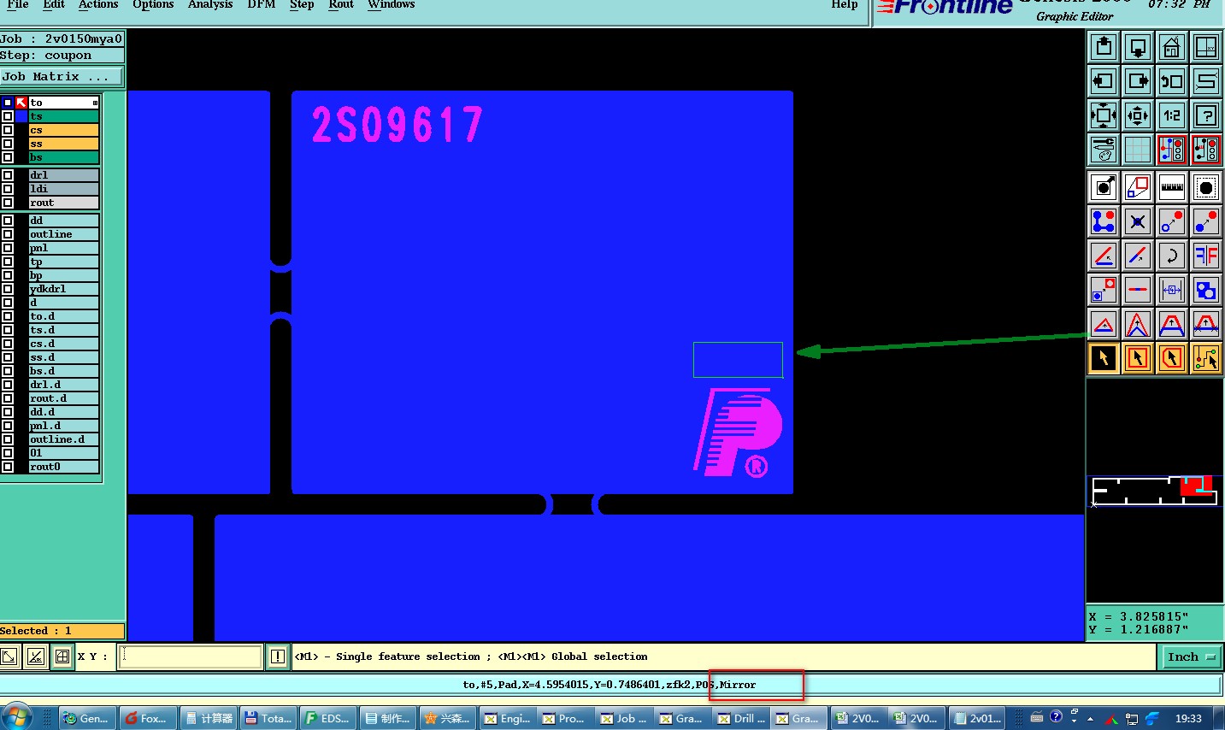Select the black-background arrow pointer tool
Image resolution: width=1225 pixels, height=730 pixels.
(1104, 358)
